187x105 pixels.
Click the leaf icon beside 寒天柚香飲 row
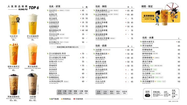(x=141, y=45)
